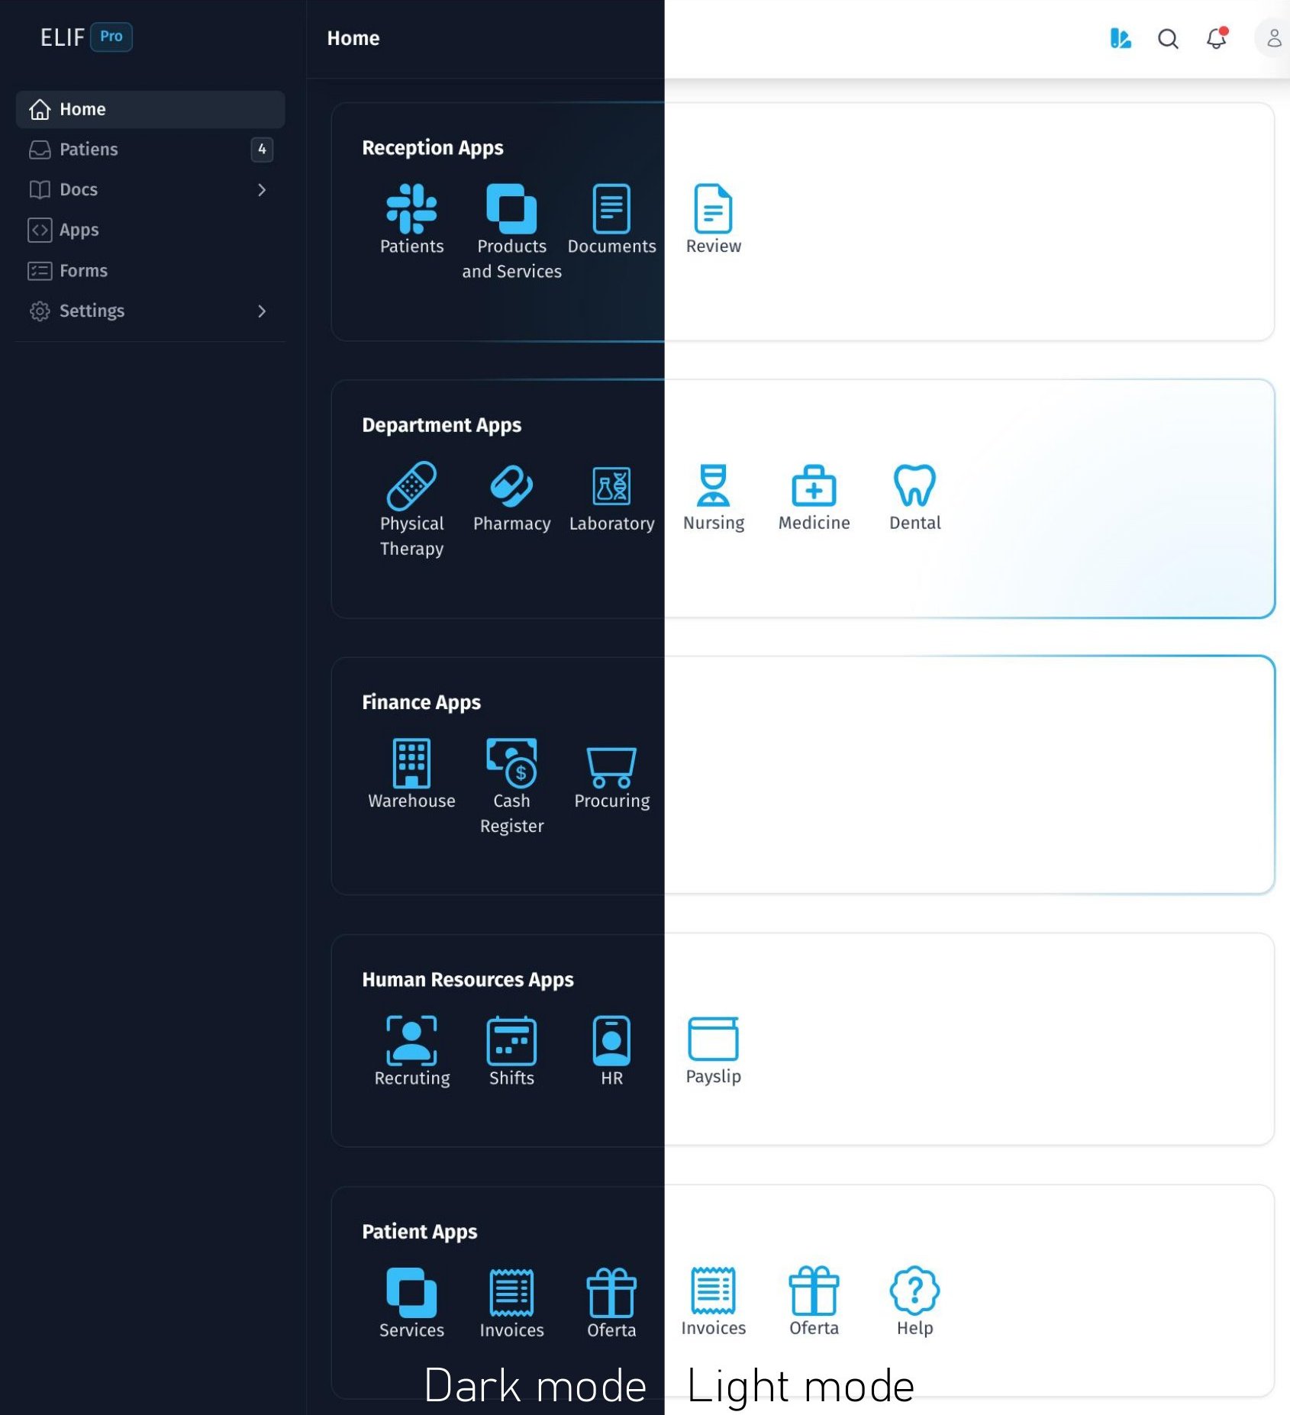This screenshot has height=1415, width=1290.
Task: Open the Pharmacy department app
Action: tap(511, 486)
